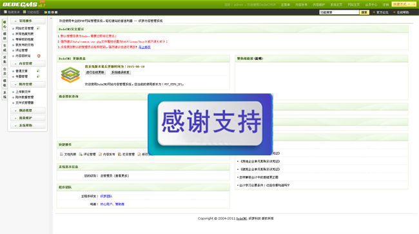Open 评论管理 in the left sidebar list
419x234 pixels.
[21, 50]
